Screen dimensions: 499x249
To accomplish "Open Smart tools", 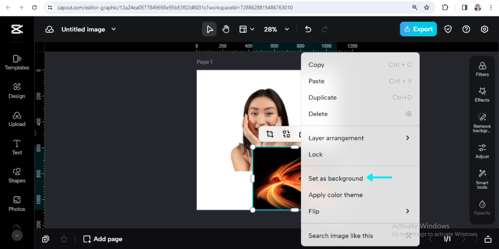I will pyautogui.click(x=482, y=179).
